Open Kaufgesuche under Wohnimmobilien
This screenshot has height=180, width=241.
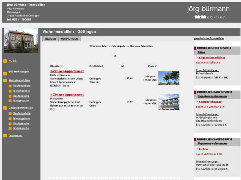(x=21, y=96)
